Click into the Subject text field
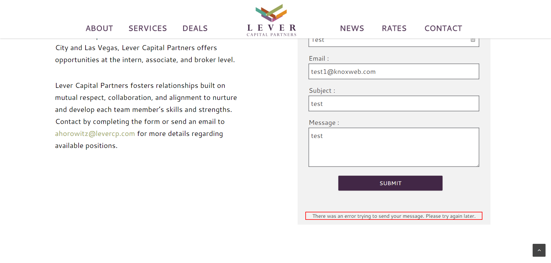The image size is (551, 263). coord(393,104)
